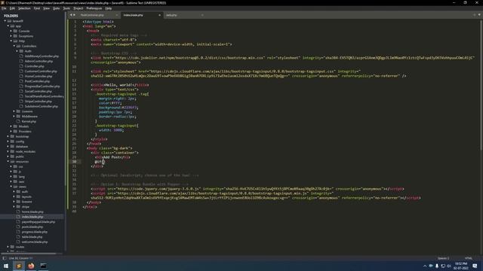
Task: Open the Preferences menu
Action: (94, 8)
